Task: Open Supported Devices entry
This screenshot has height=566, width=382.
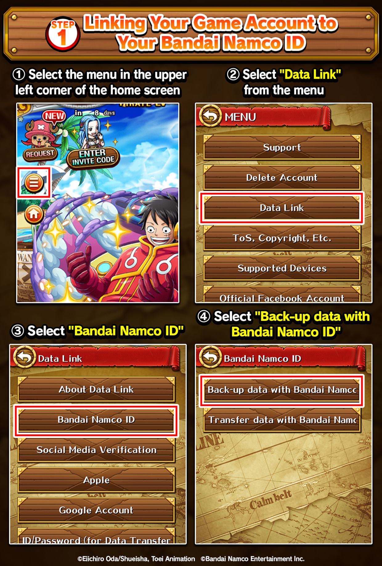Action: (282, 268)
